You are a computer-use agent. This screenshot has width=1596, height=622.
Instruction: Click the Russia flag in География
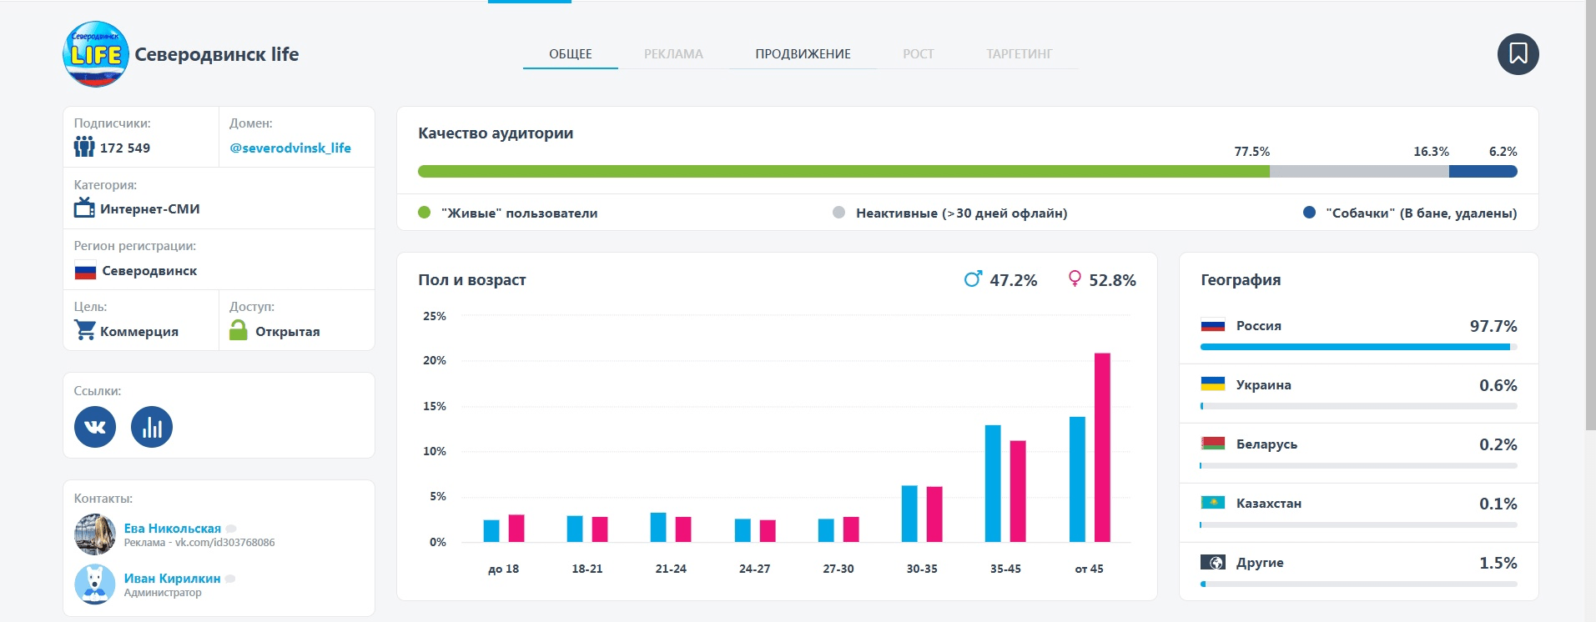[1212, 326]
